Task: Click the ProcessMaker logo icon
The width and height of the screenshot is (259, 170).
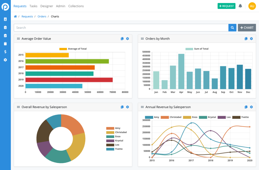Action: [x=5, y=6]
